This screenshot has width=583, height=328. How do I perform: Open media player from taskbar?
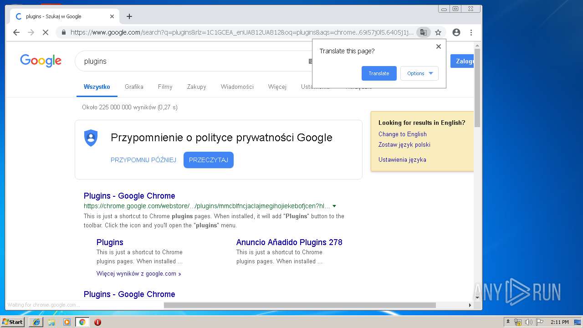[67, 322]
